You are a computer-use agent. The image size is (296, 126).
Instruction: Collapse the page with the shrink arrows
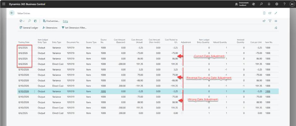[x=276, y=13]
